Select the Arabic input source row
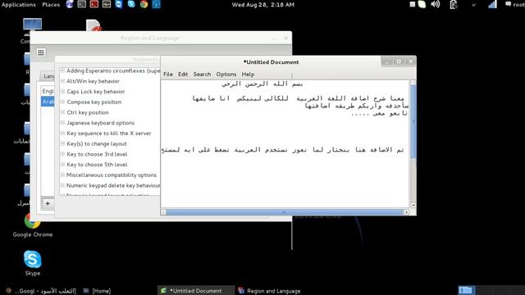525x295 pixels. (48, 102)
